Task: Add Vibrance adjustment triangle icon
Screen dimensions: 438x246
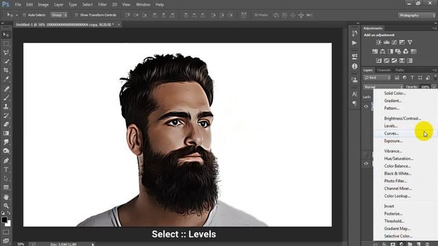Action: pos(410,42)
